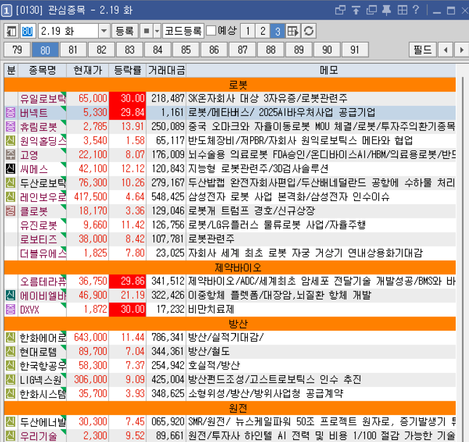Click the 경 badge icon beside 클로봇
This screenshot has height=442, width=469.
click(11, 211)
